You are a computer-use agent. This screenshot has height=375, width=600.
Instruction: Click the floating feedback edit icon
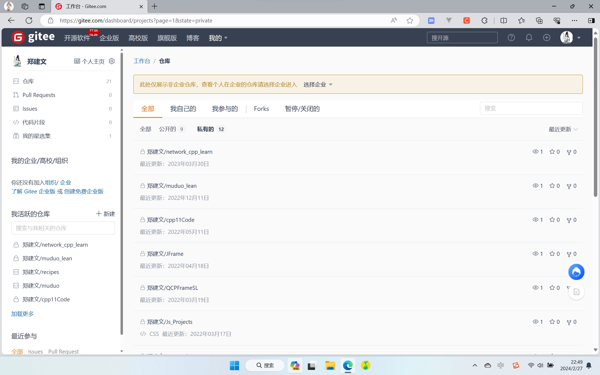tap(576, 292)
